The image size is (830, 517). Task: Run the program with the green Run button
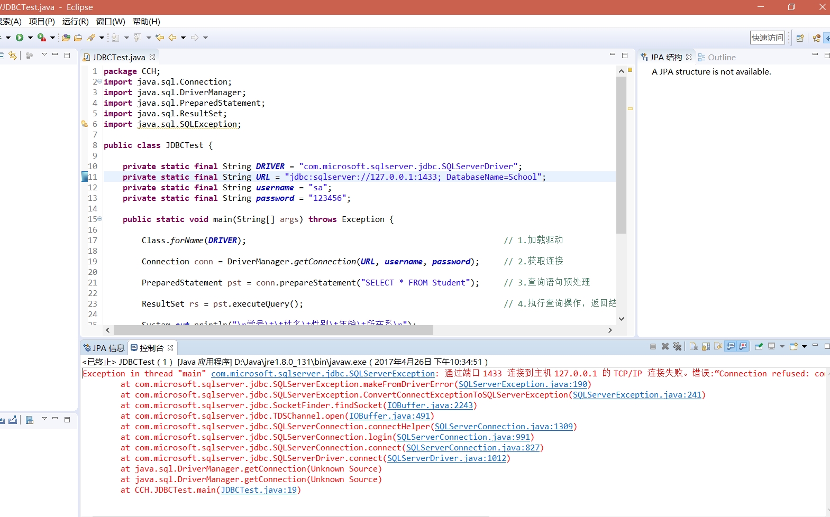20,38
